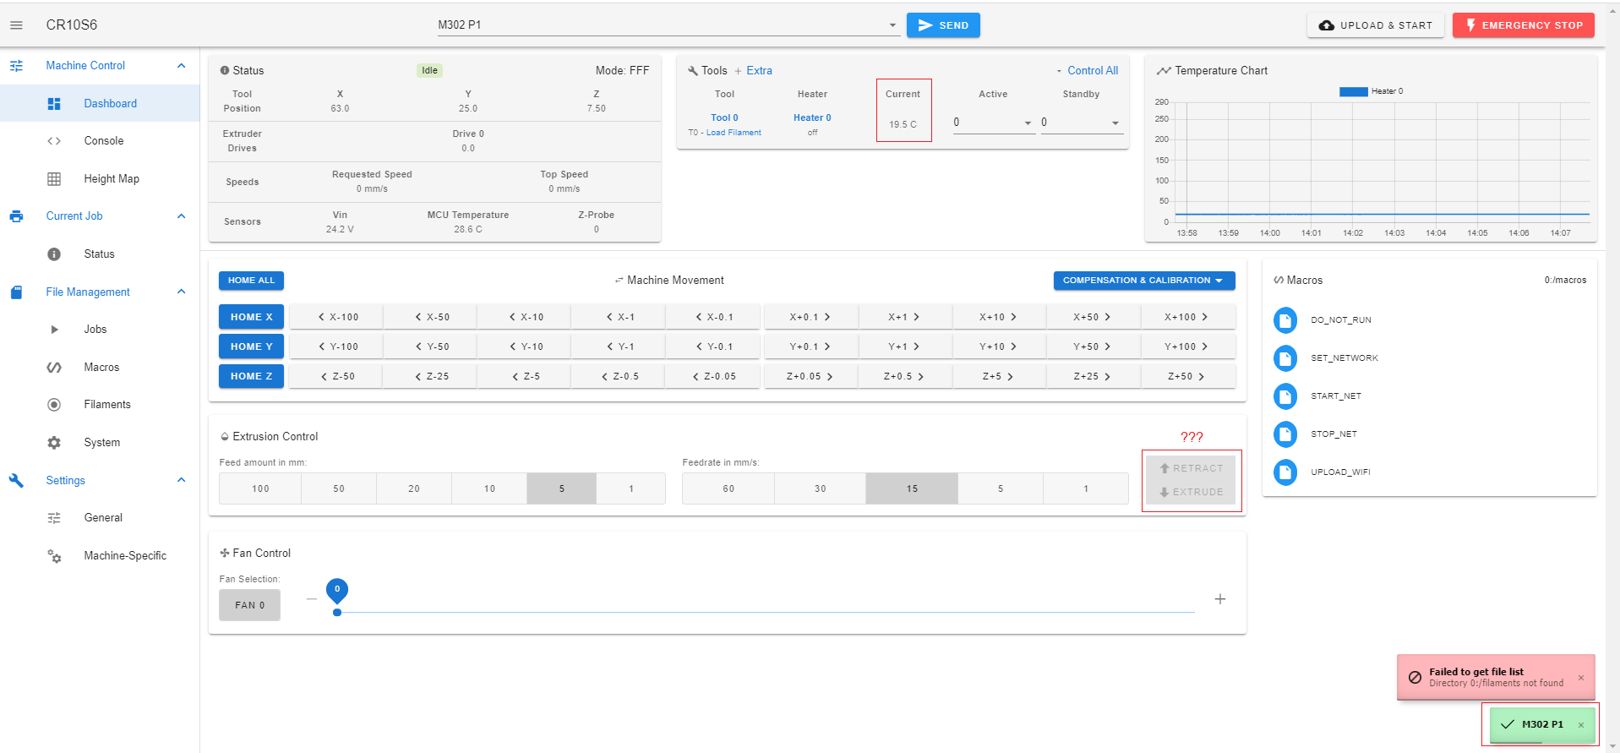Click the Current Job printer icon
1620x753 pixels.
tap(16, 216)
